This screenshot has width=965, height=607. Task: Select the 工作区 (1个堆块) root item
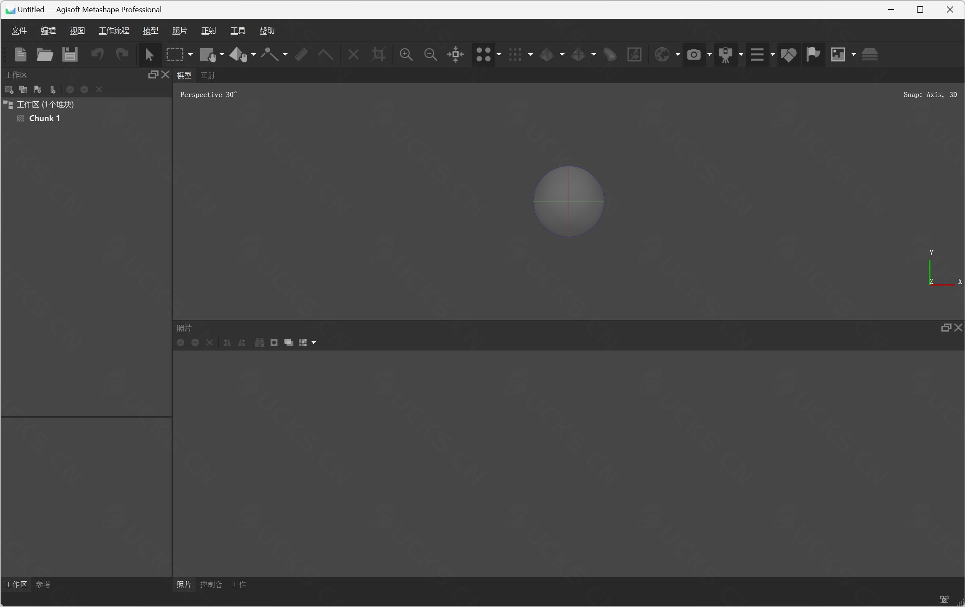[45, 105]
